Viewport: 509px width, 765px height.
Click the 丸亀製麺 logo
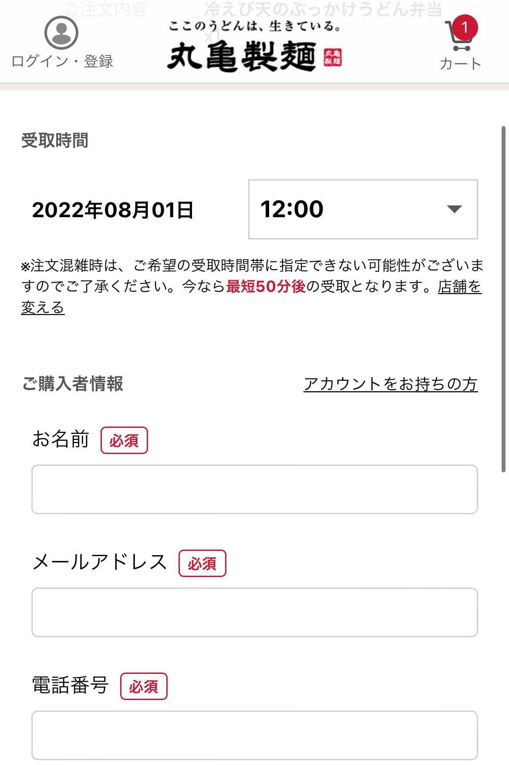pyautogui.click(x=241, y=56)
